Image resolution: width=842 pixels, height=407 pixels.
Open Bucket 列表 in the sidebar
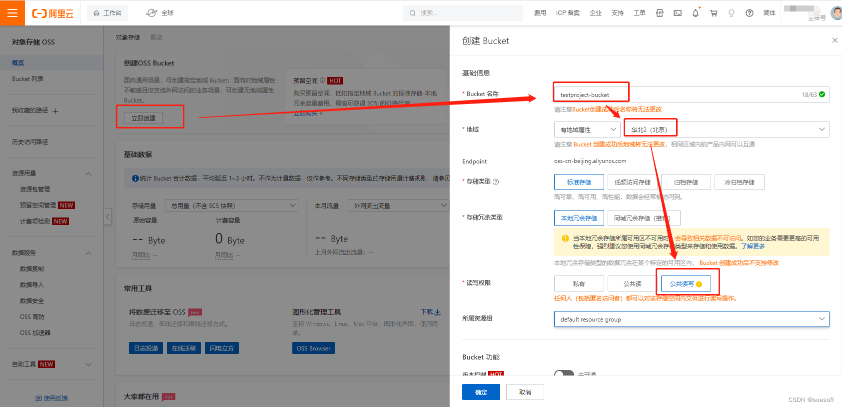(28, 79)
